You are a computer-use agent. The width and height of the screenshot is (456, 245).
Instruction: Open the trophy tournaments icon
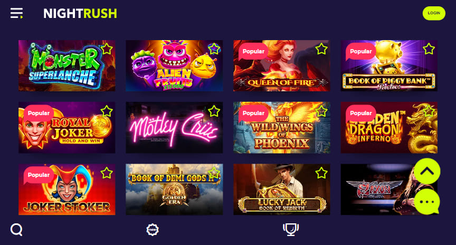tap(291, 230)
